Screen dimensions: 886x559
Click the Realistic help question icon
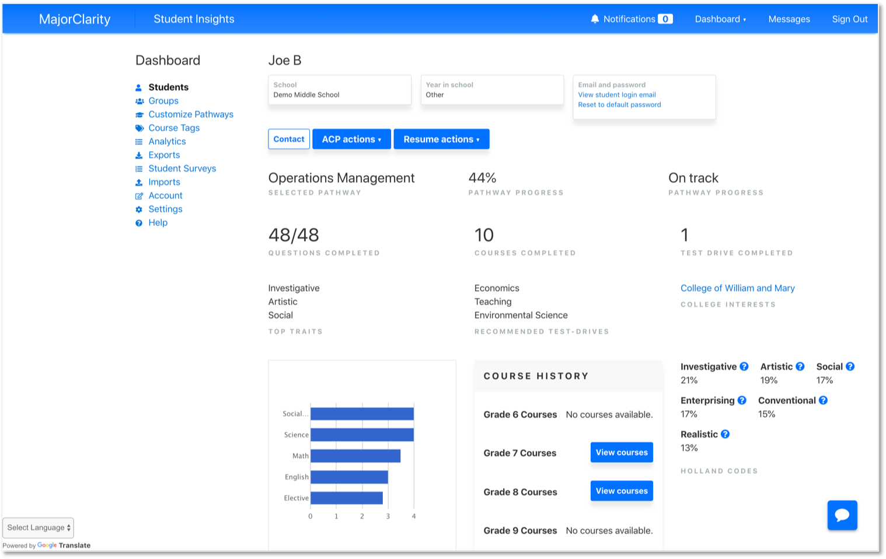point(725,434)
